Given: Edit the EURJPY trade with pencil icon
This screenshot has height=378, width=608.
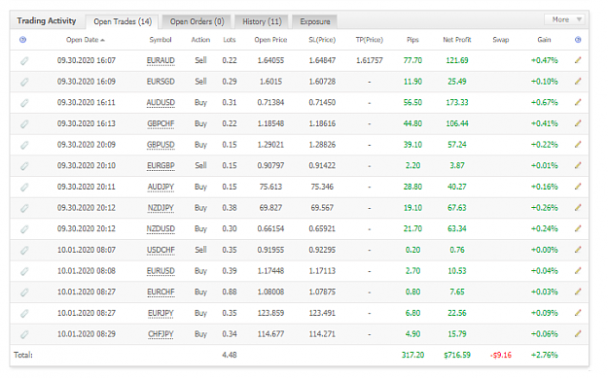Looking at the screenshot, I should [x=578, y=313].
